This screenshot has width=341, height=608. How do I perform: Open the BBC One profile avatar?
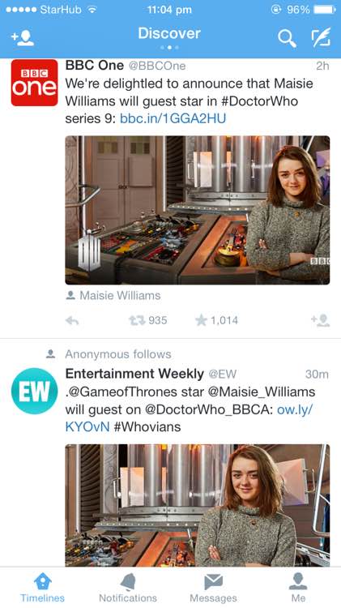34,83
